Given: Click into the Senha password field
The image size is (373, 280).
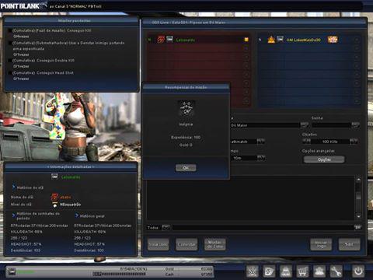Looking at the screenshot, I should tap(331, 125).
